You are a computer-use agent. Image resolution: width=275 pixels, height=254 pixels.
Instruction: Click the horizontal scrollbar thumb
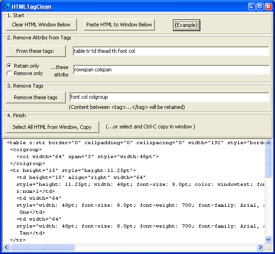coord(43,248)
